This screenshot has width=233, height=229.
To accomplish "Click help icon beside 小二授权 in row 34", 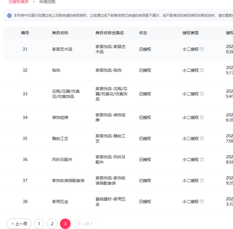I will tap(202, 117).
